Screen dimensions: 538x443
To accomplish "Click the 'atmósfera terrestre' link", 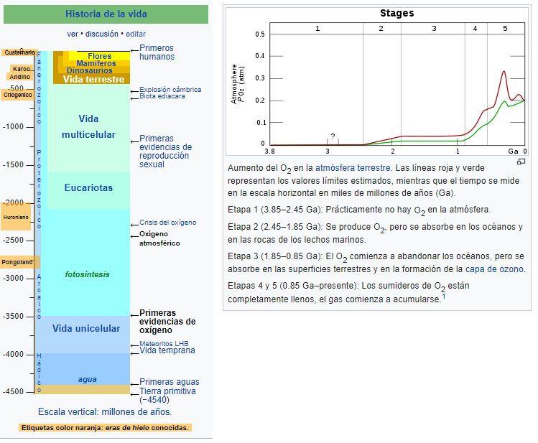I will [353, 168].
